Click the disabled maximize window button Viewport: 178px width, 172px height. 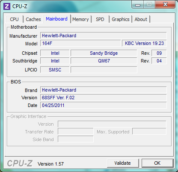(x=149, y=4)
